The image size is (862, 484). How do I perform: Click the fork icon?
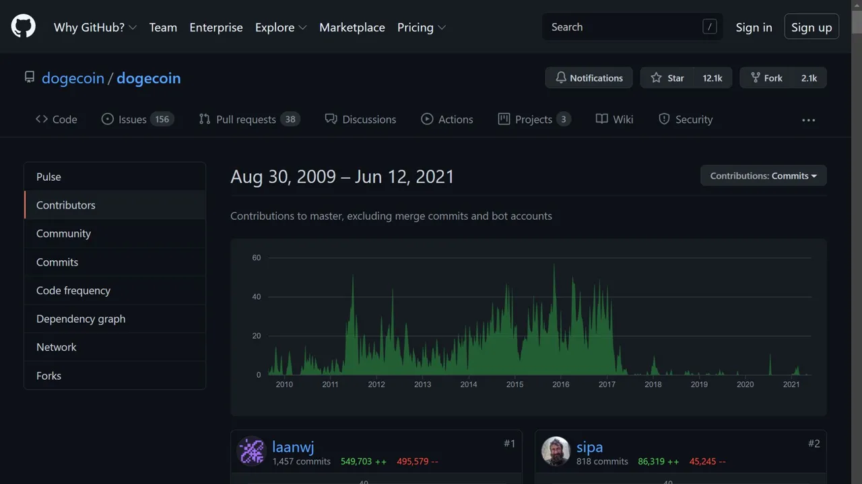[756, 78]
